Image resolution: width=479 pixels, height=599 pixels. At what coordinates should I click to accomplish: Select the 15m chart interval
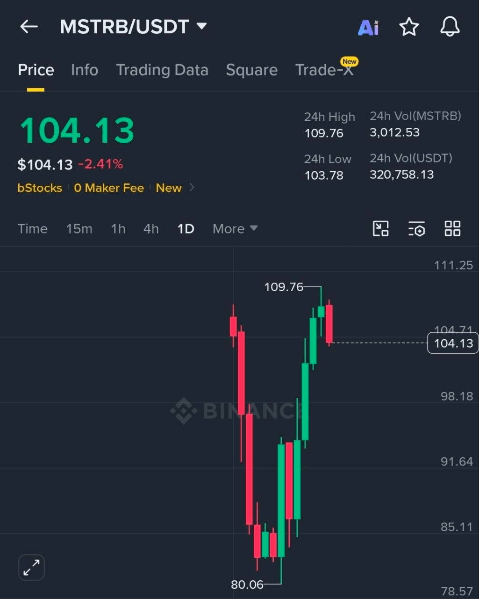[79, 229]
